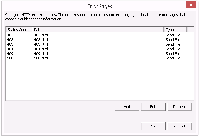
Task: Click the 404.html path entry
Action: (x=41, y=49)
